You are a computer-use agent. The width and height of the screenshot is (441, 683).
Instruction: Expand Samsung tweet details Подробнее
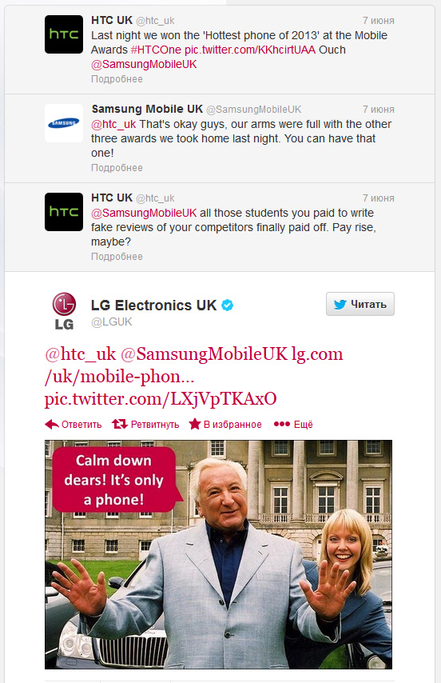click(x=117, y=168)
